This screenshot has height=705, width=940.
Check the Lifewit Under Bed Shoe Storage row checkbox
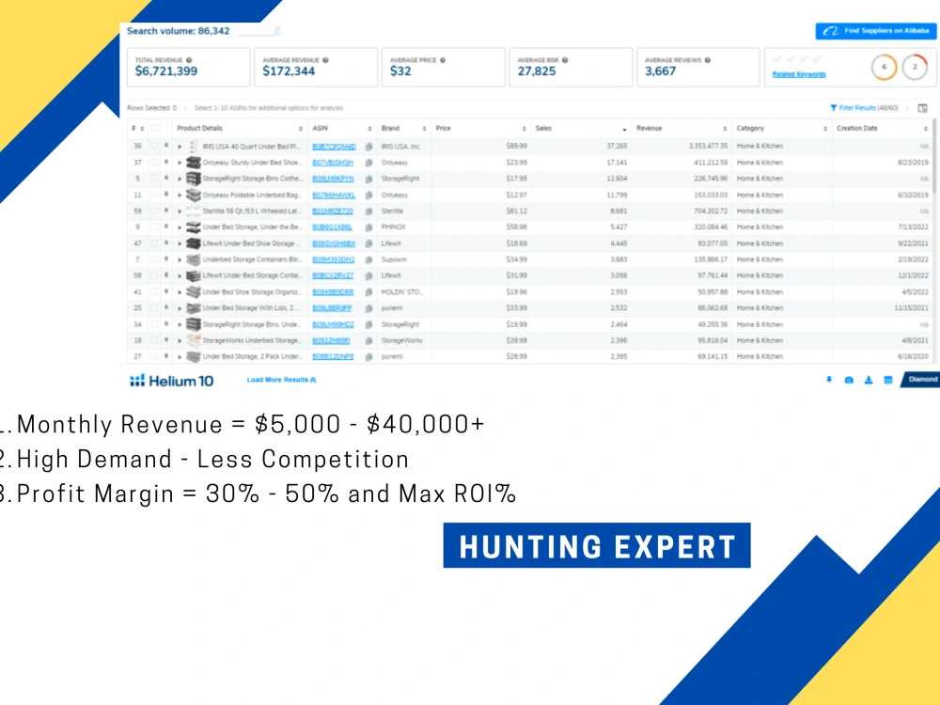pyautogui.click(x=154, y=243)
